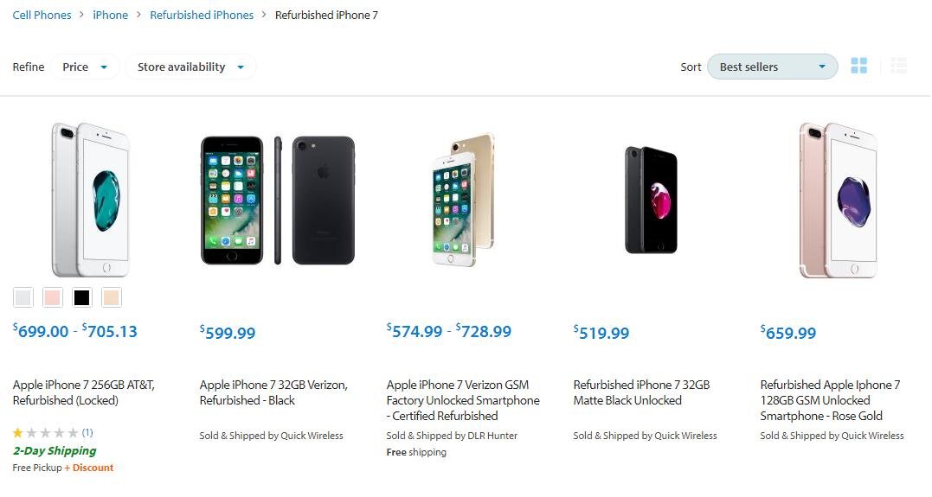Viewport: 932px width, 497px height.
Task: Open the silver iPhone 7 Plus image
Action: (x=90, y=200)
